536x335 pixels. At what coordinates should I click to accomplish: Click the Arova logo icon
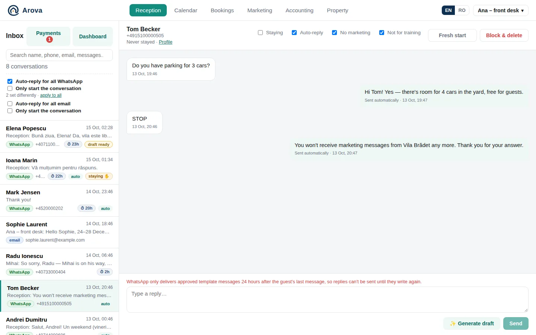13,10
